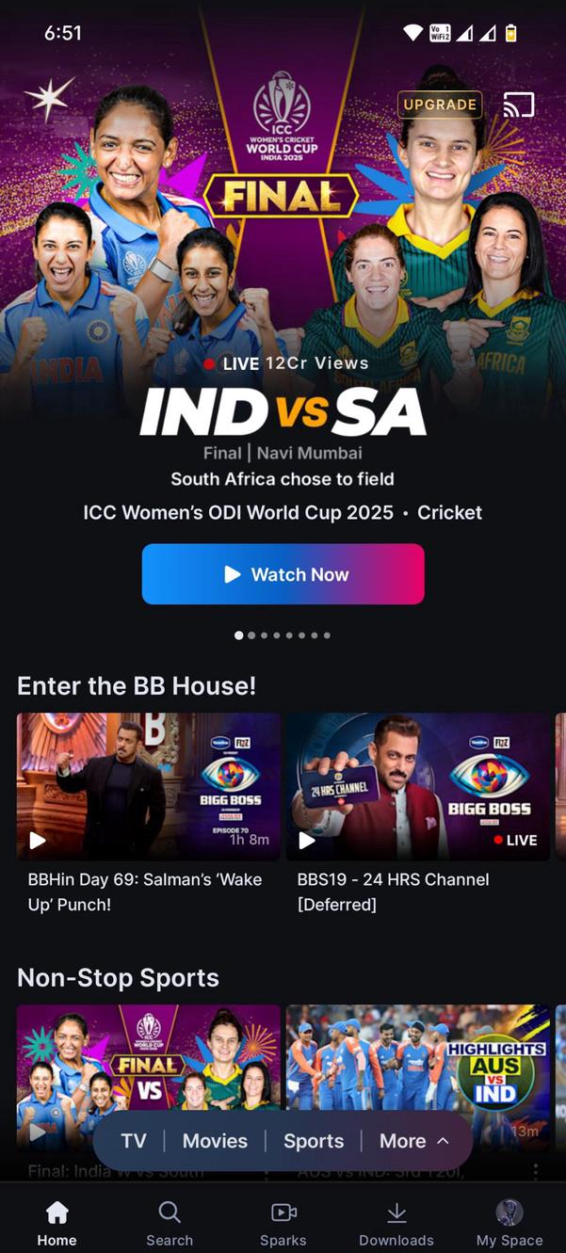Select the Sports category
The width and height of the screenshot is (566, 1253).
coord(314,1141)
